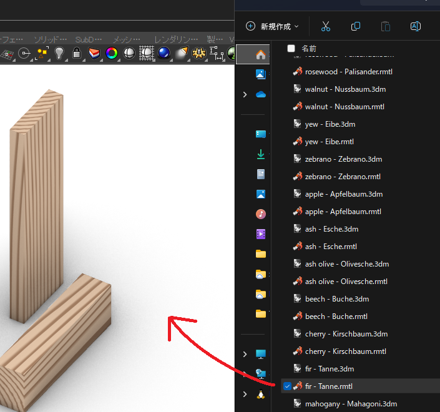Click the 名前 column header
This screenshot has width=440, height=412.
[309, 48]
